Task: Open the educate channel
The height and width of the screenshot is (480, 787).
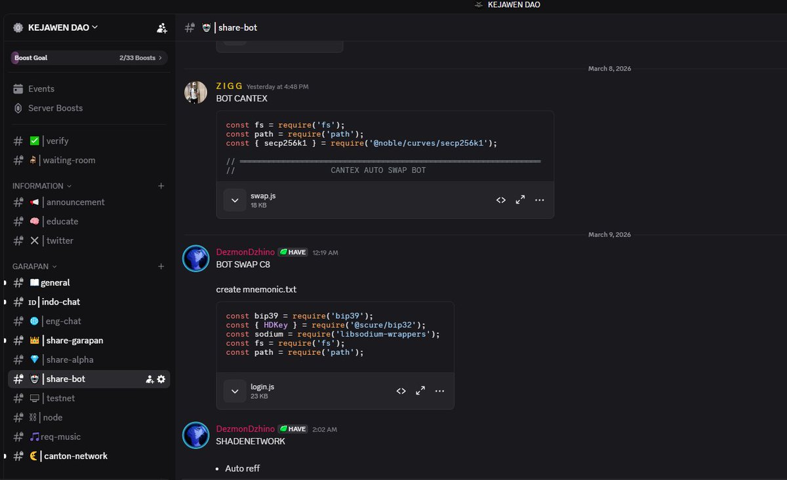Action: coord(89,221)
